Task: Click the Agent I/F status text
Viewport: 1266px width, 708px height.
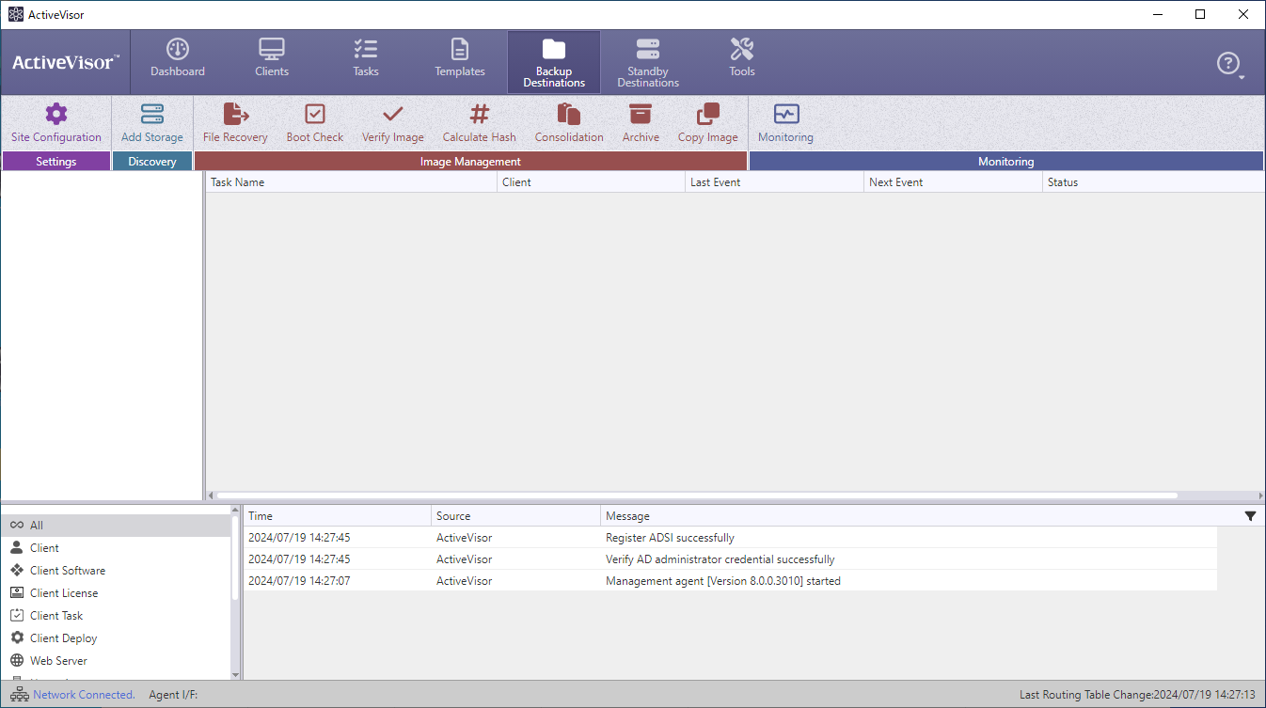Action: [x=173, y=695]
